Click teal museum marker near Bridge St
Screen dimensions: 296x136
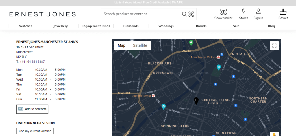click(x=164, y=107)
